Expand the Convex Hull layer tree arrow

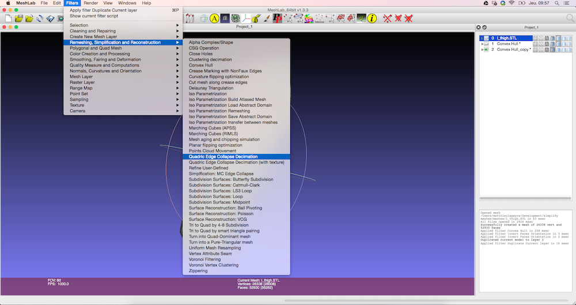[482, 44]
